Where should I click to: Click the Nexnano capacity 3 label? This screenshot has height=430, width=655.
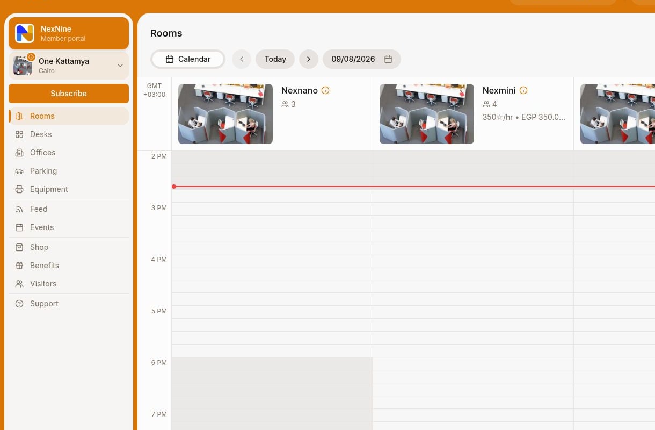pos(289,104)
